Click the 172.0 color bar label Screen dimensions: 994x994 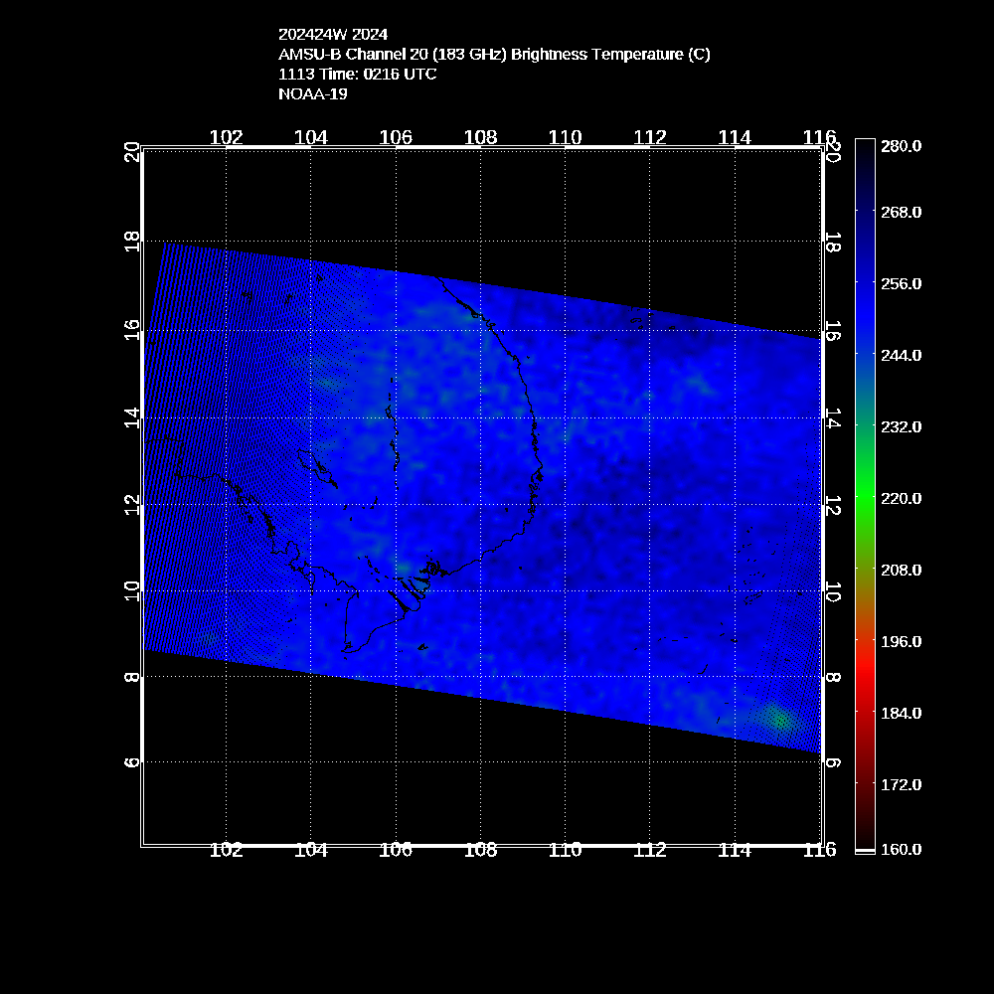(901, 785)
